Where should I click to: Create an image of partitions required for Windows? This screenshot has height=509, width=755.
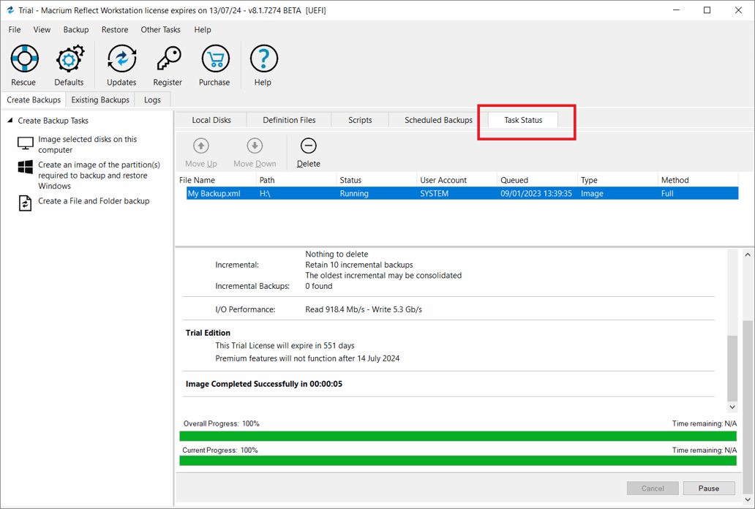(99, 176)
